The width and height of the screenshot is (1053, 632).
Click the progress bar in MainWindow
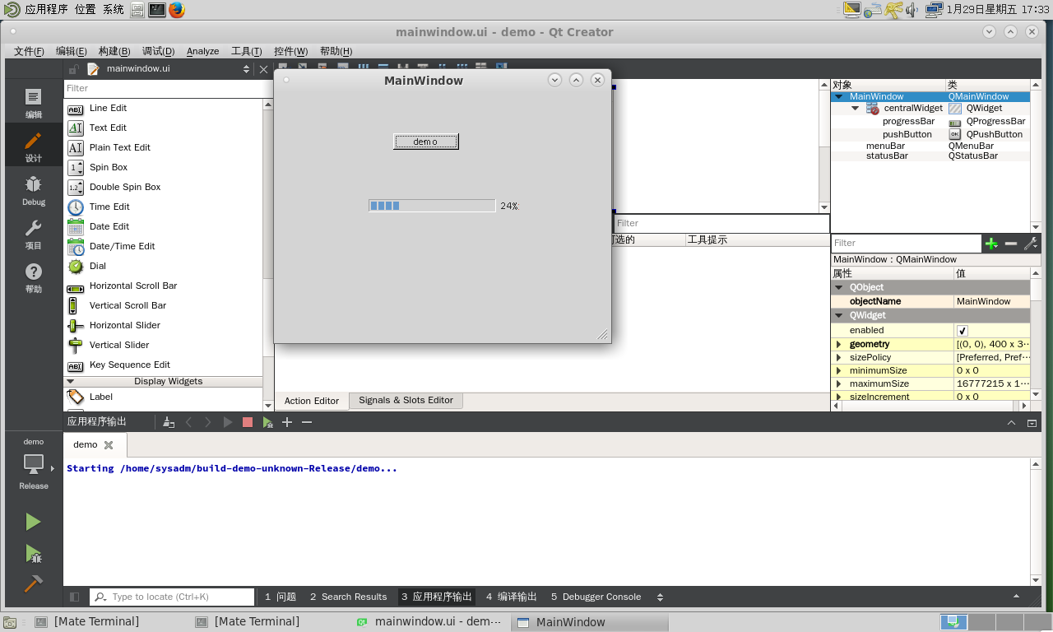(x=432, y=206)
